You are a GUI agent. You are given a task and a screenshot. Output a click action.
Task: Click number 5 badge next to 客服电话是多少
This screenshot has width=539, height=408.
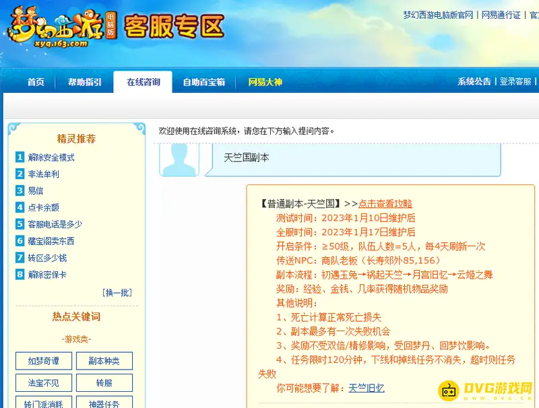(20, 224)
